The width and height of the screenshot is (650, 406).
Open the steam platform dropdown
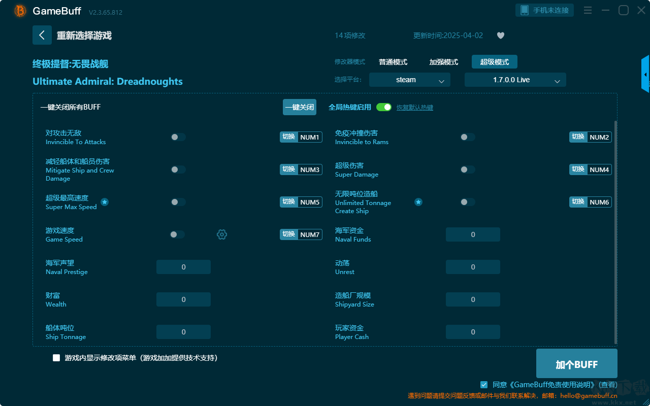pos(410,80)
